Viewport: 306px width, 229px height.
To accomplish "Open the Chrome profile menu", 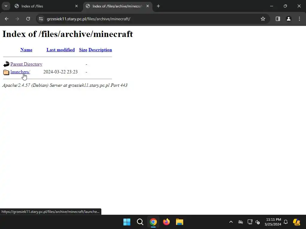I will click(x=288, y=19).
